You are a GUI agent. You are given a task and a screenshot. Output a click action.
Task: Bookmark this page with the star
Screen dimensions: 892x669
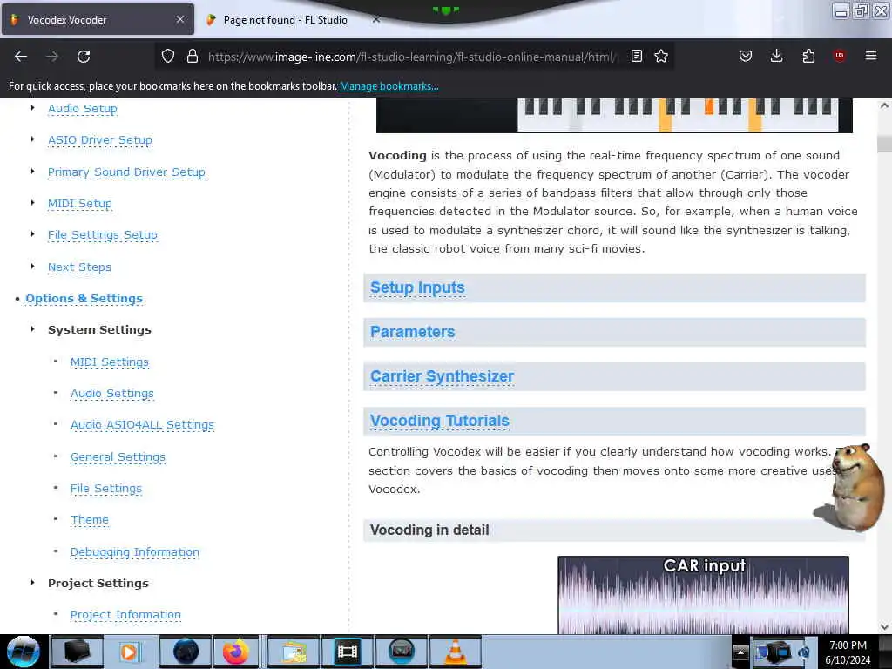661,56
